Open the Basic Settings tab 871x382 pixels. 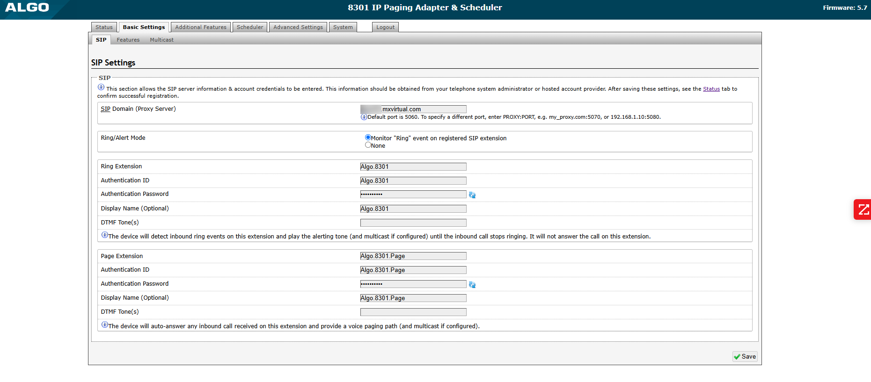[x=144, y=27]
